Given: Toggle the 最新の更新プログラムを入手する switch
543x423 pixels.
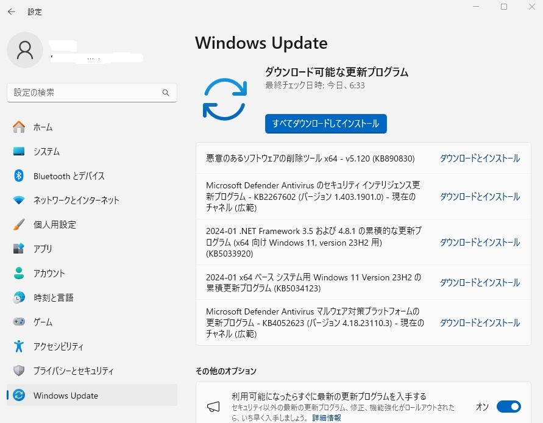Looking at the screenshot, I should coord(508,407).
